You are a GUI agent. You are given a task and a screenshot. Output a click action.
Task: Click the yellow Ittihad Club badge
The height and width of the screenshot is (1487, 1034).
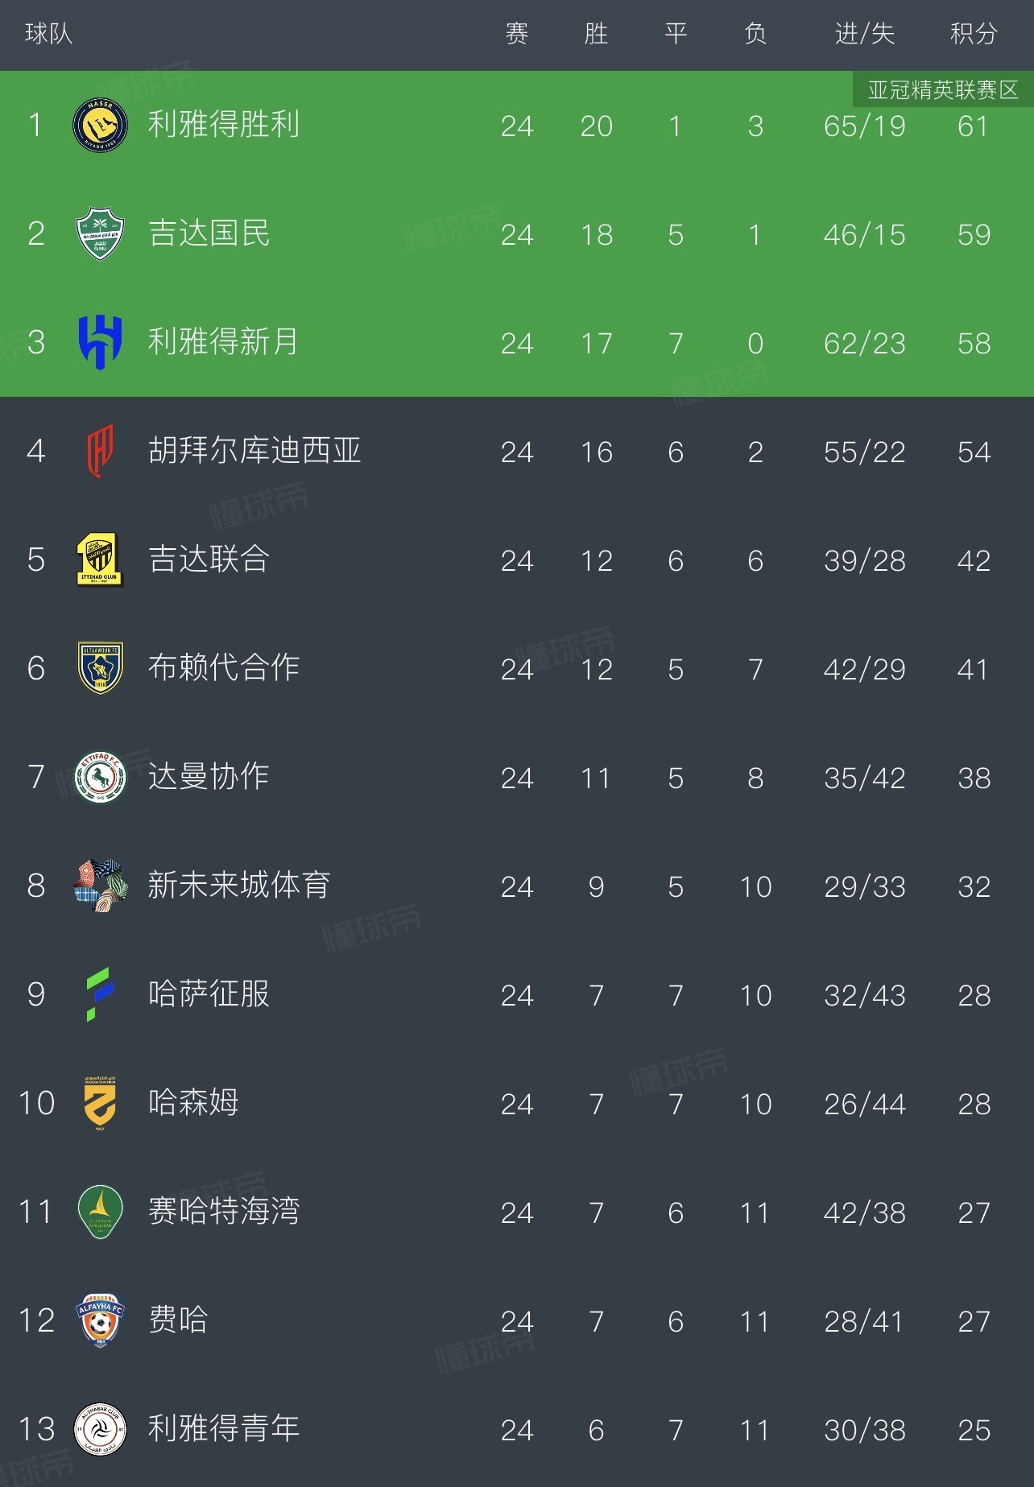[x=100, y=560]
